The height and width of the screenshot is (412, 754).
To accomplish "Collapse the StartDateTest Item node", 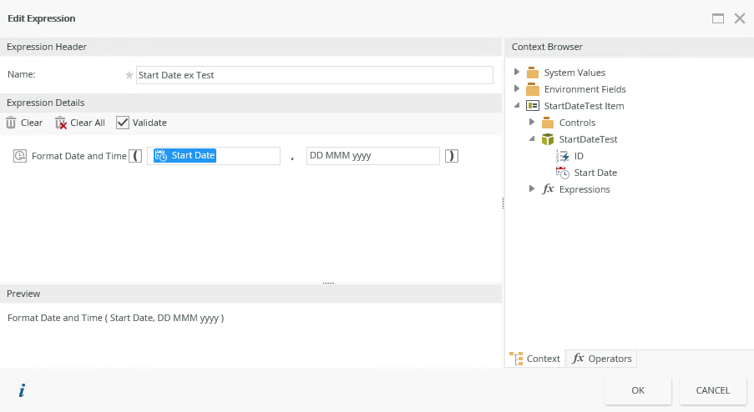I will point(518,106).
